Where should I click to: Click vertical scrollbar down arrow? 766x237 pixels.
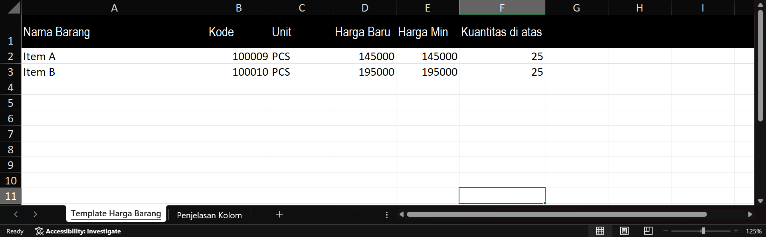760,201
